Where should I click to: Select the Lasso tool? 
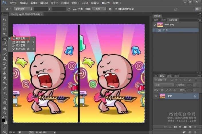click(x=5, y=29)
